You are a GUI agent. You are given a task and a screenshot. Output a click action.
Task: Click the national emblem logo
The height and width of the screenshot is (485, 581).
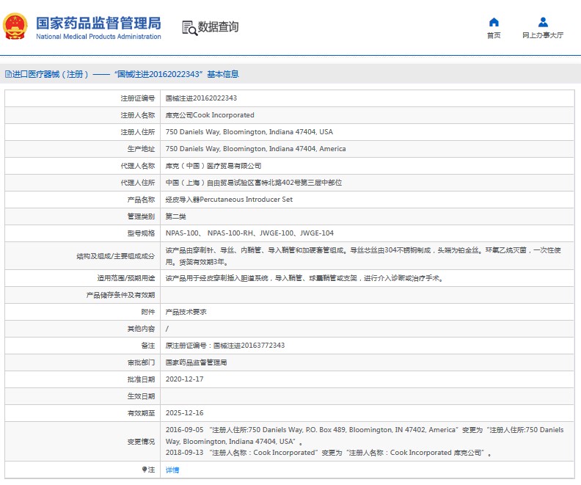pos(15,26)
